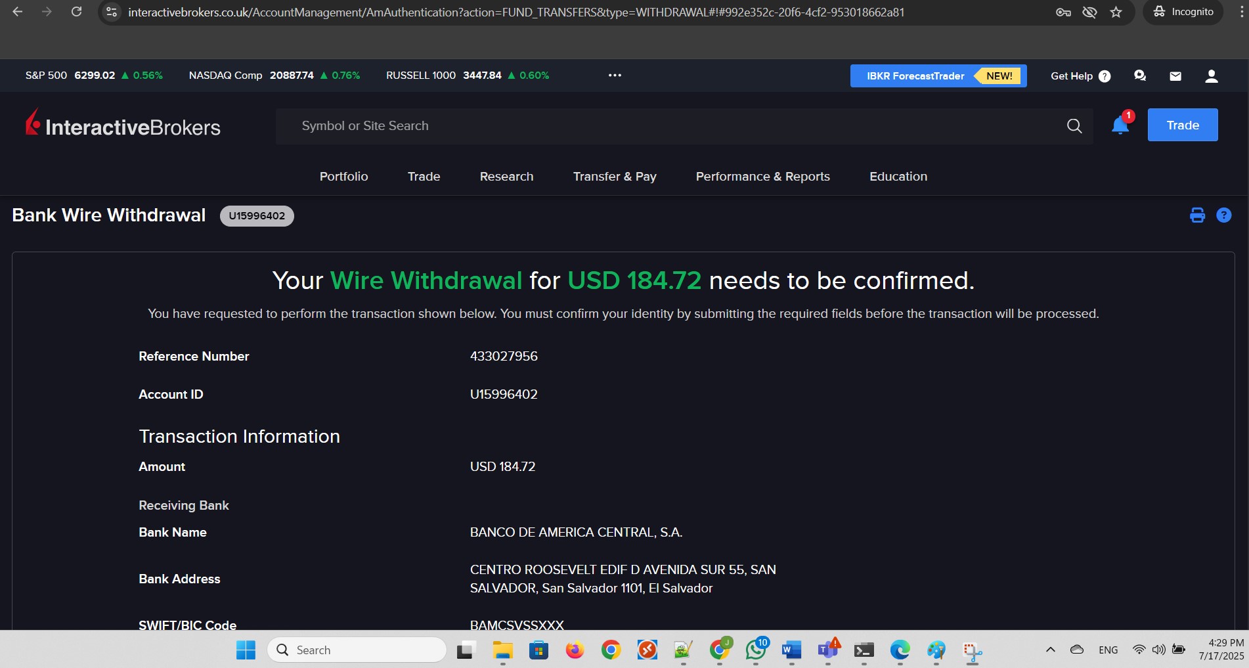Bookmark this page with the star icon
The height and width of the screenshot is (668, 1249).
[1116, 12]
